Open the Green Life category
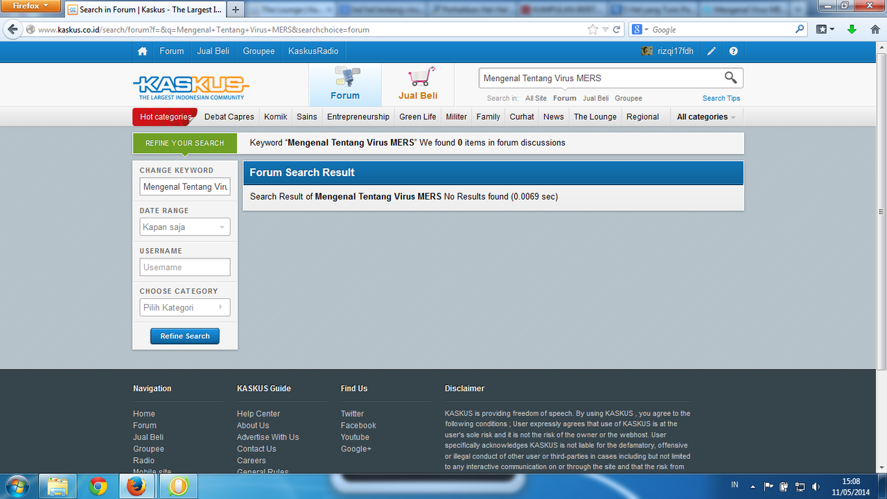Image resolution: width=887 pixels, height=499 pixels. pos(418,117)
